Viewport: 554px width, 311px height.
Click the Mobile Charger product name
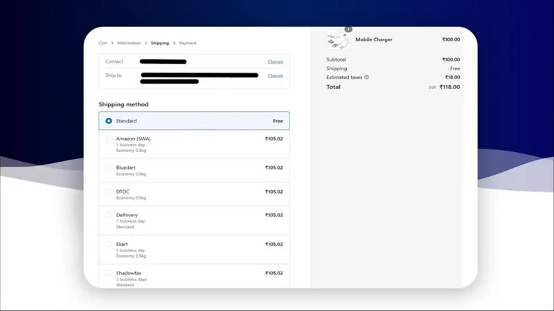(x=374, y=39)
